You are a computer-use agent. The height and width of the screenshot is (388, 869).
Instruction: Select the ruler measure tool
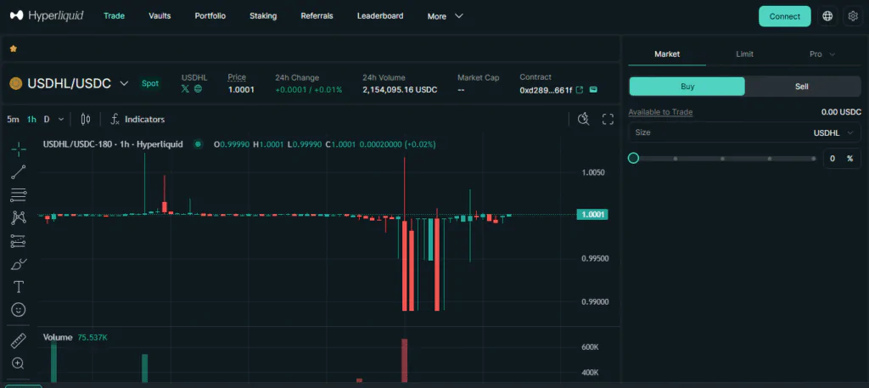point(18,340)
